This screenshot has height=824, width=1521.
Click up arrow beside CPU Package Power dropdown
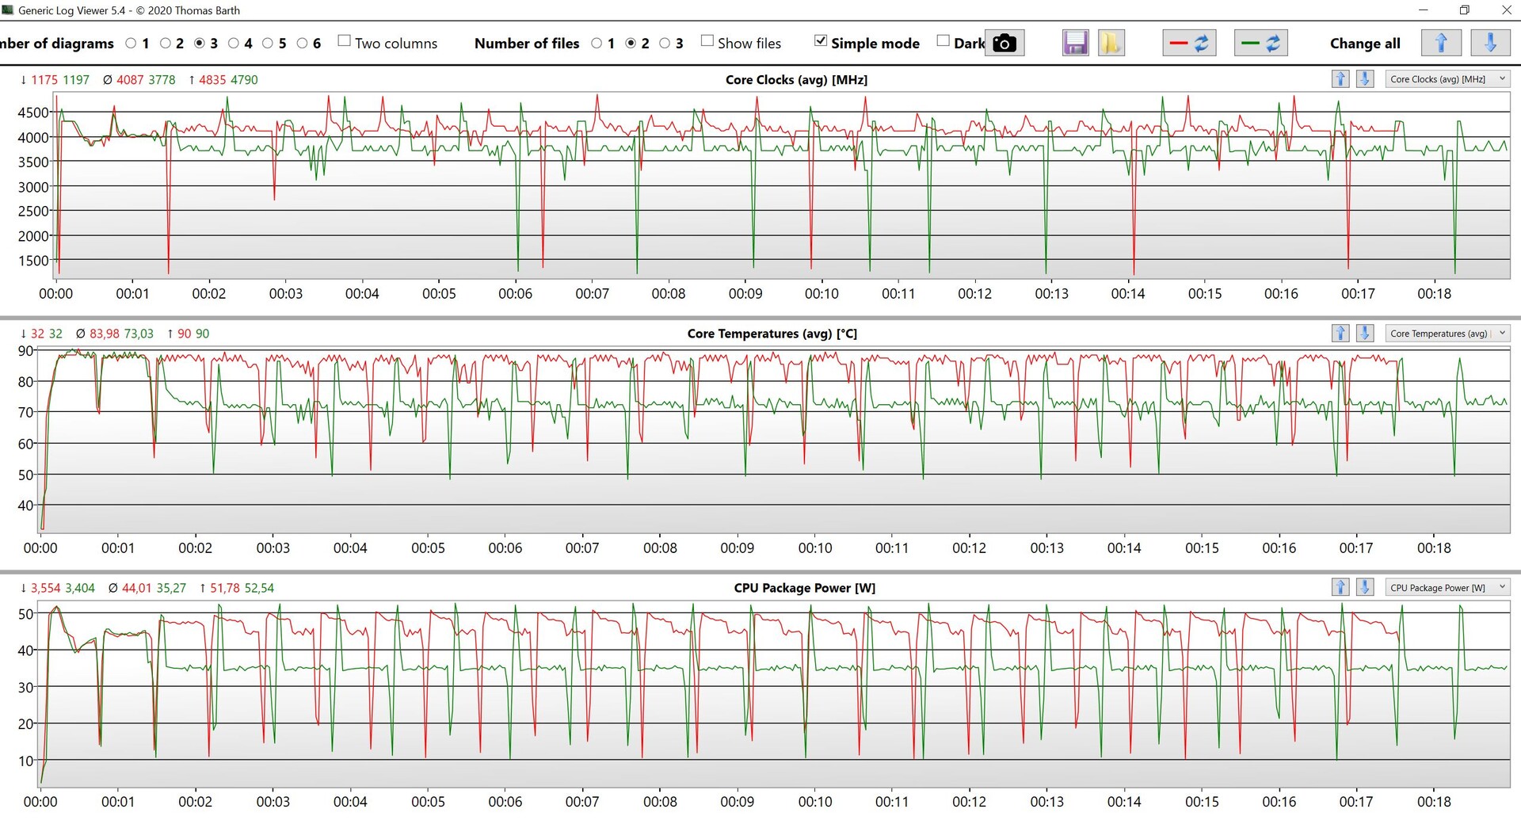coord(1340,587)
